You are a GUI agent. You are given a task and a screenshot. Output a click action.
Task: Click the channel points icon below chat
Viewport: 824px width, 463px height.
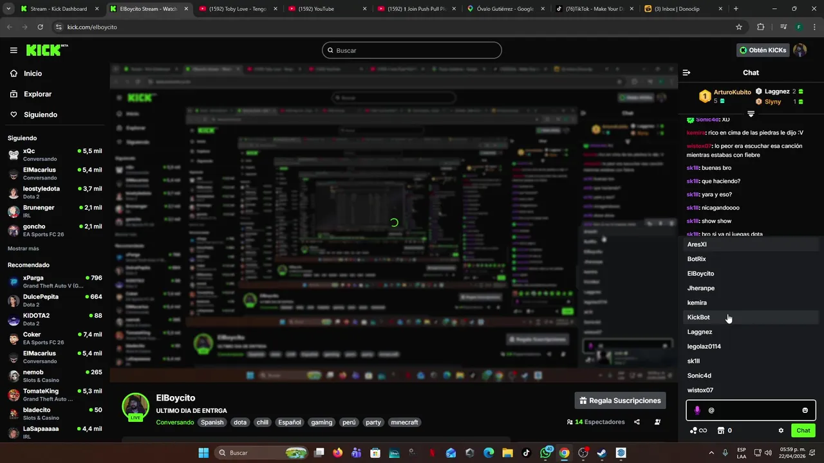[698, 431]
